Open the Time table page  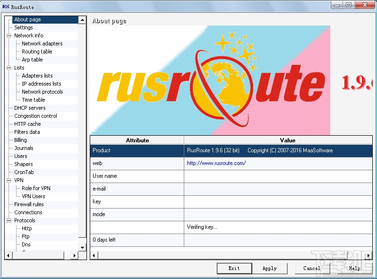(34, 100)
